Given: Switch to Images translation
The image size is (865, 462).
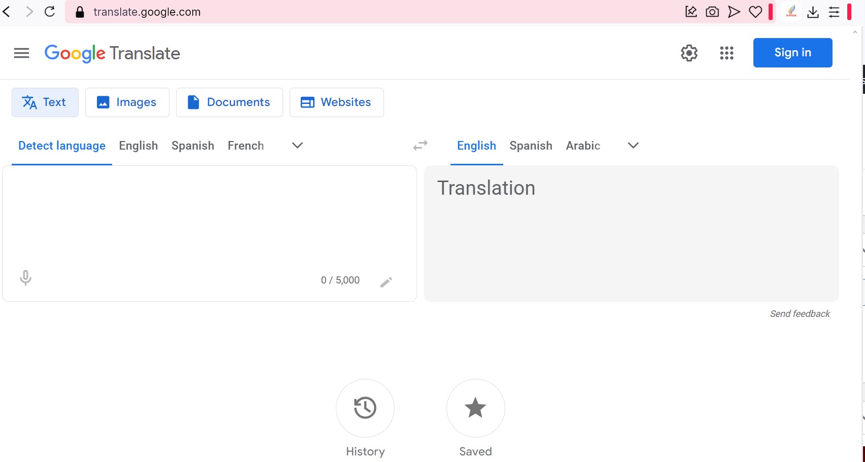Looking at the screenshot, I should [127, 102].
